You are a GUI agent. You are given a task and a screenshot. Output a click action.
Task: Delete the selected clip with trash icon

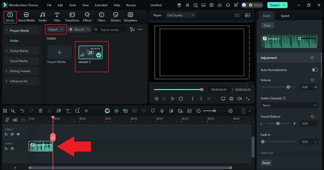click(40, 111)
